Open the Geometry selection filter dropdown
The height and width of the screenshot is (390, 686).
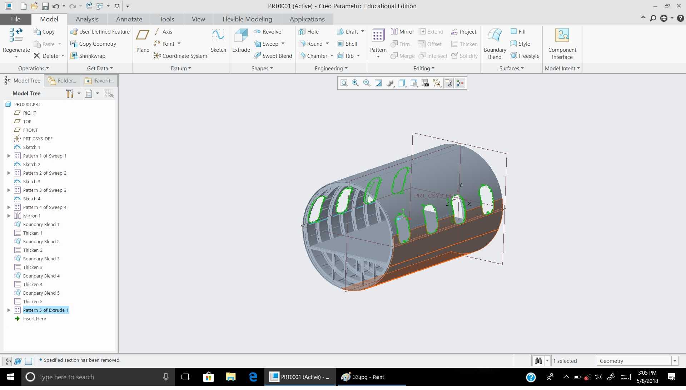point(675,361)
